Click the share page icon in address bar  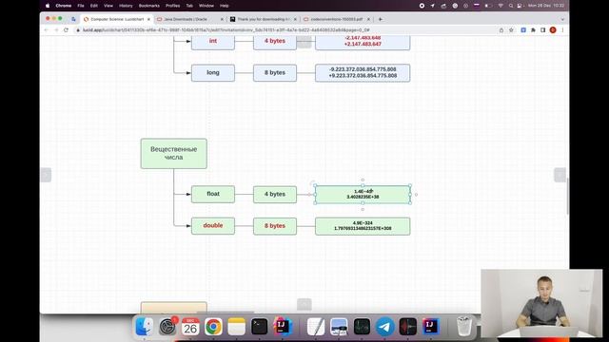[x=501, y=29]
